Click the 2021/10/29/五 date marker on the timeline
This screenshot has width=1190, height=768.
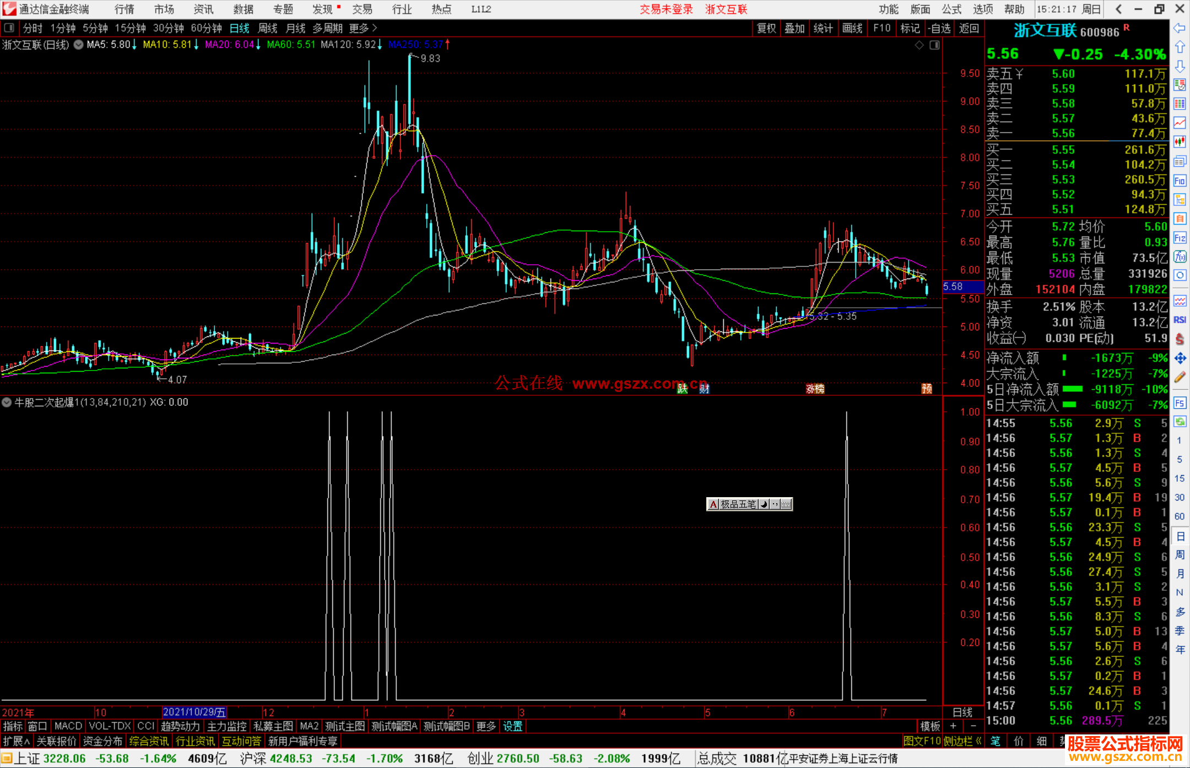click(194, 712)
